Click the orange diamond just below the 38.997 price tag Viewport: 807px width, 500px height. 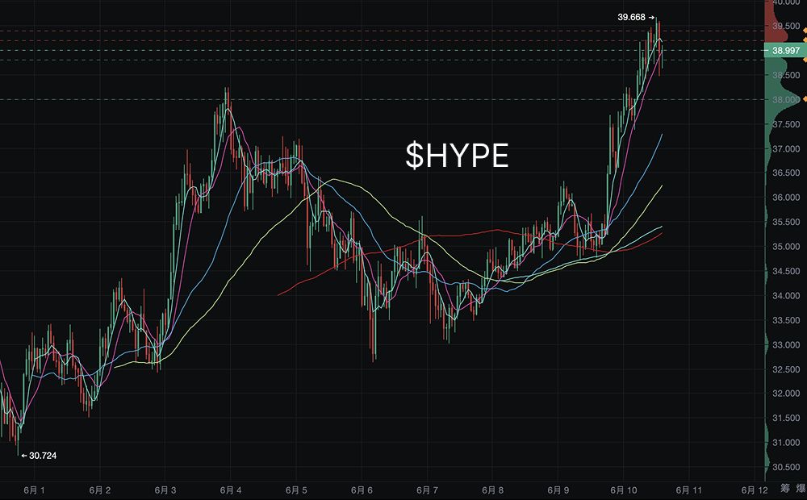(x=805, y=60)
